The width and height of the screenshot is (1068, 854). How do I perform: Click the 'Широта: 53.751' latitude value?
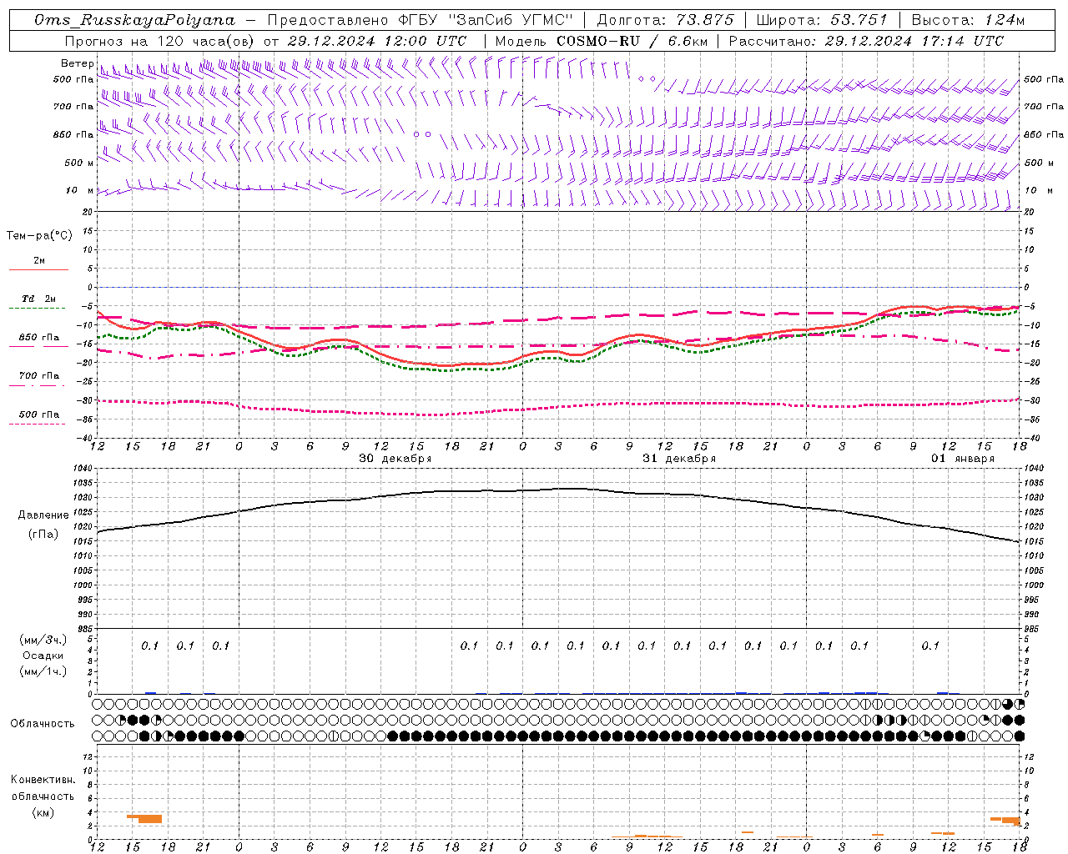coord(822,20)
